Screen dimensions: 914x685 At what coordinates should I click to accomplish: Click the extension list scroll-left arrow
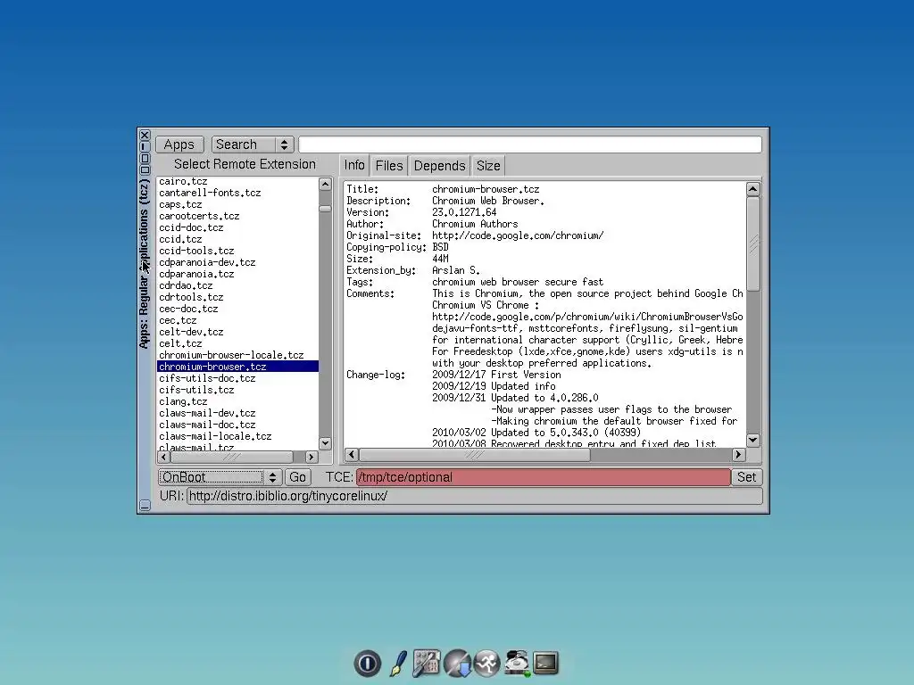click(164, 457)
